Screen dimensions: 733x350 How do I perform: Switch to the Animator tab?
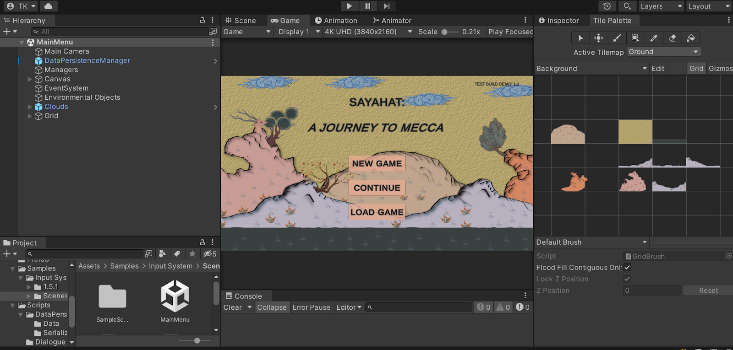(392, 21)
